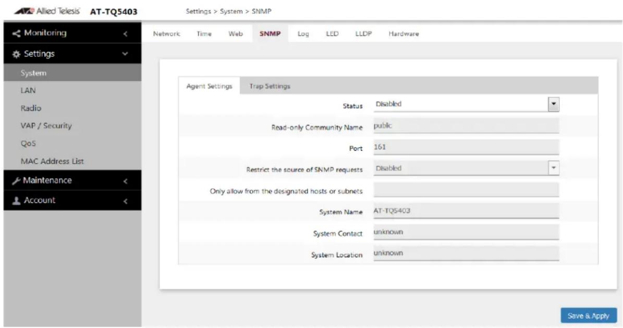Switch to the LED tab
Image resolution: width=623 pixels, height=328 pixels.
(332, 34)
